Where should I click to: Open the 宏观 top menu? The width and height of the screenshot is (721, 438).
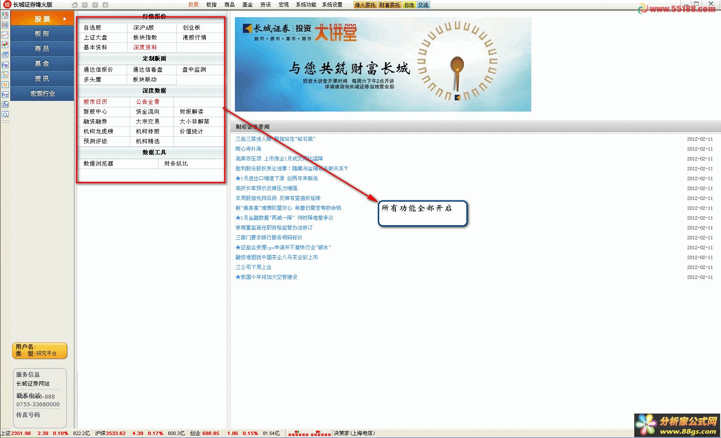[x=284, y=5]
